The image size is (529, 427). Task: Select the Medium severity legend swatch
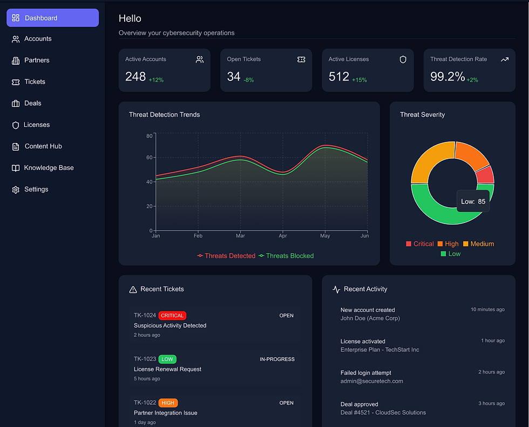point(465,244)
